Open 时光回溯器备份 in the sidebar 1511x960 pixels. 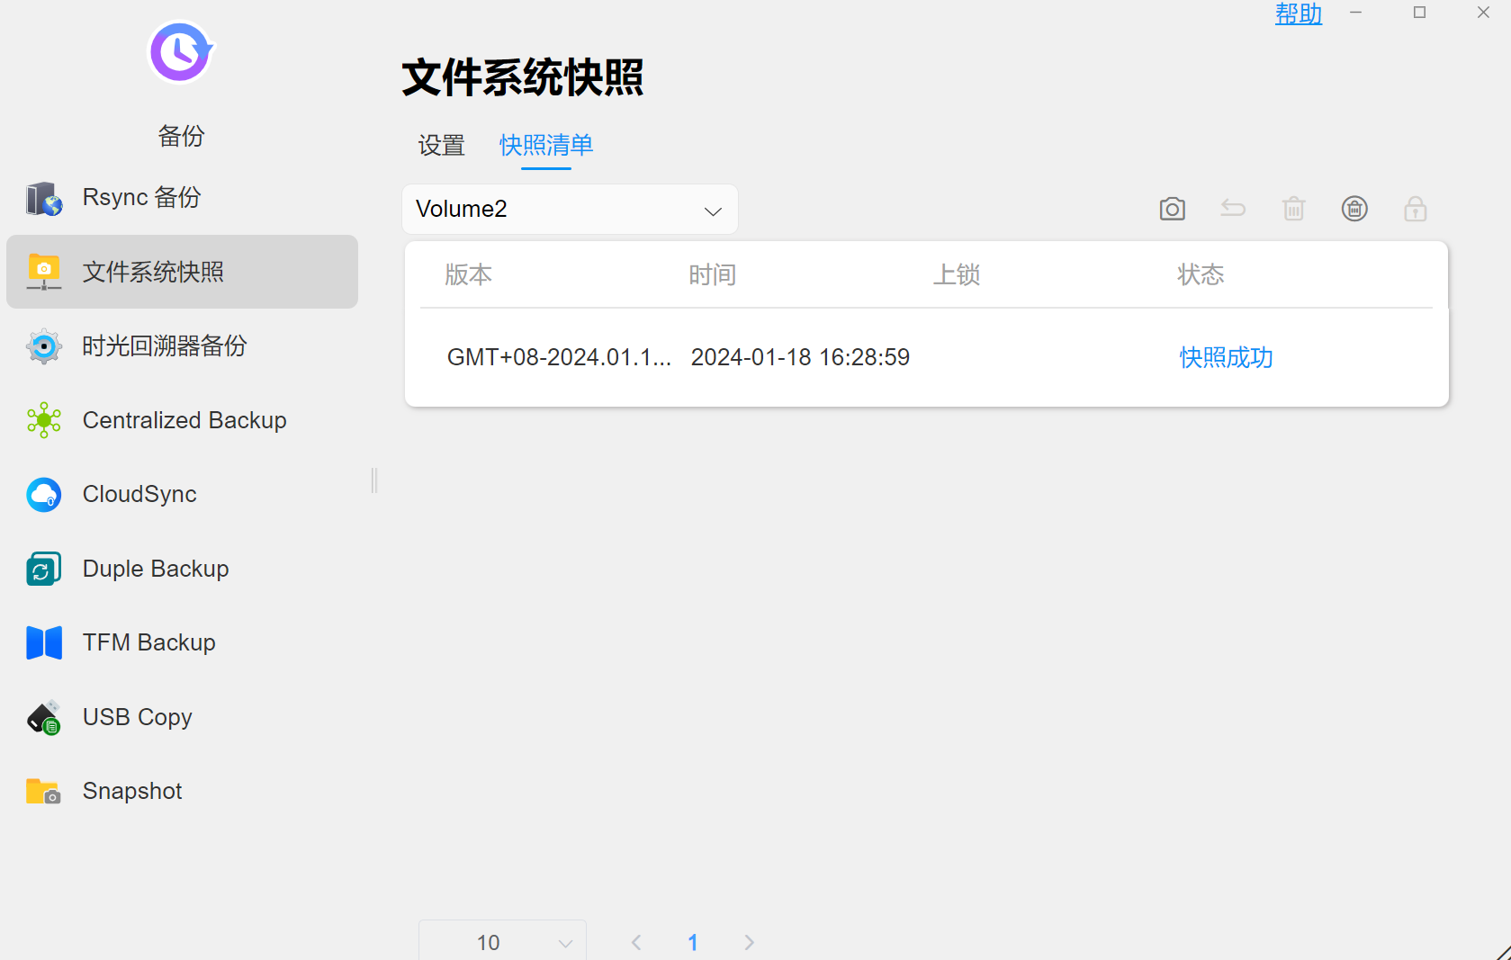click(164, 346)
